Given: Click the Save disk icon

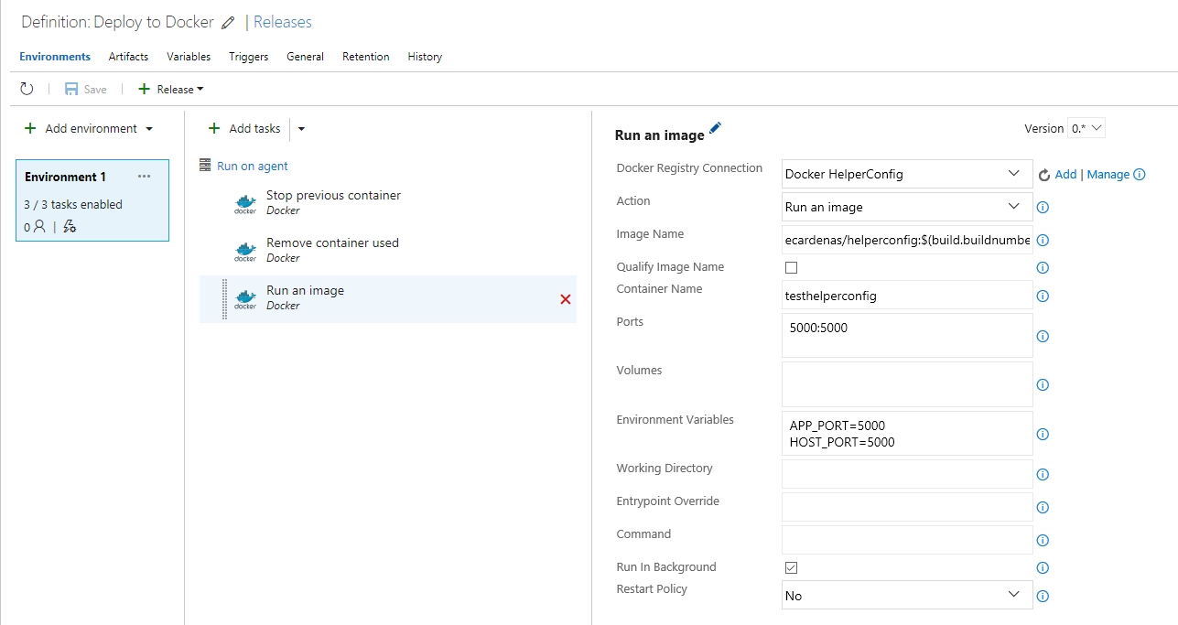Looking at the screenshot, I should (71, 89).
